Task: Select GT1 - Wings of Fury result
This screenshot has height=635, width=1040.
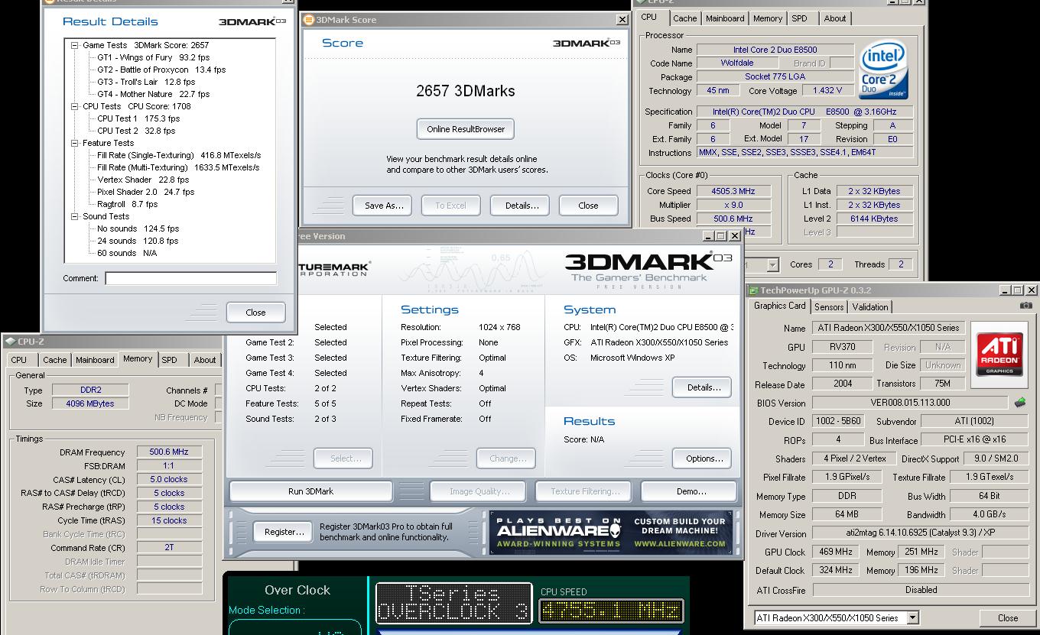Action: 153,57
